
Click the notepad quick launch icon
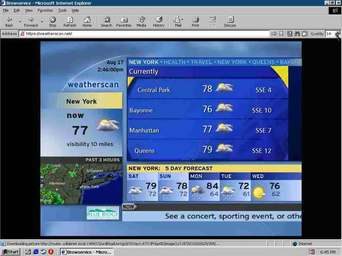click(x=28, y=252)
